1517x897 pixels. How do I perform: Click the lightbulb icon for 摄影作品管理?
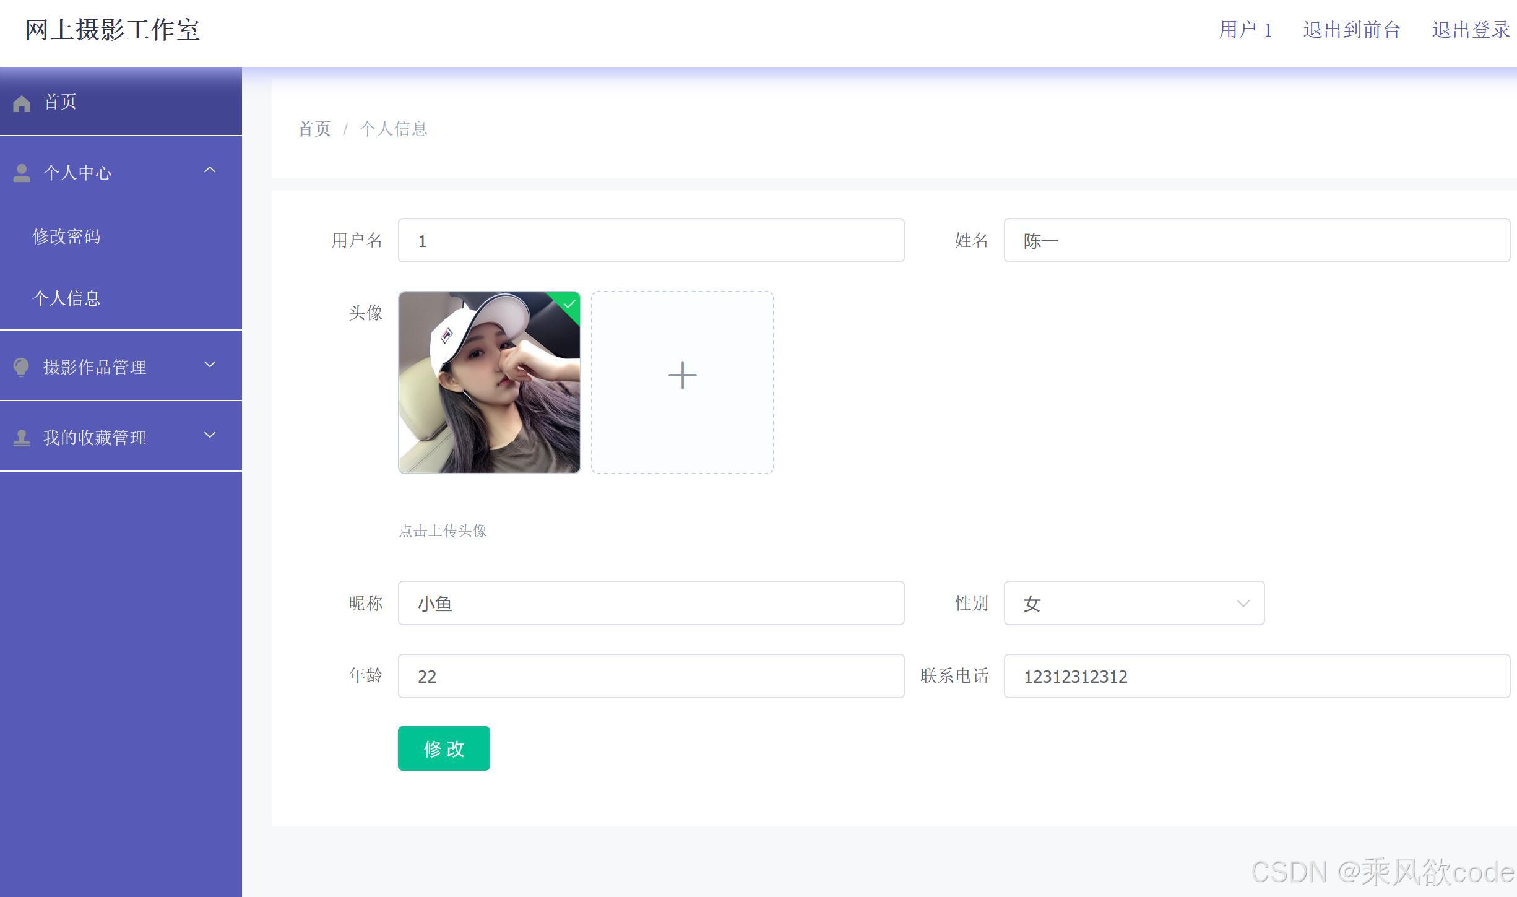click(x=22, y=366)
